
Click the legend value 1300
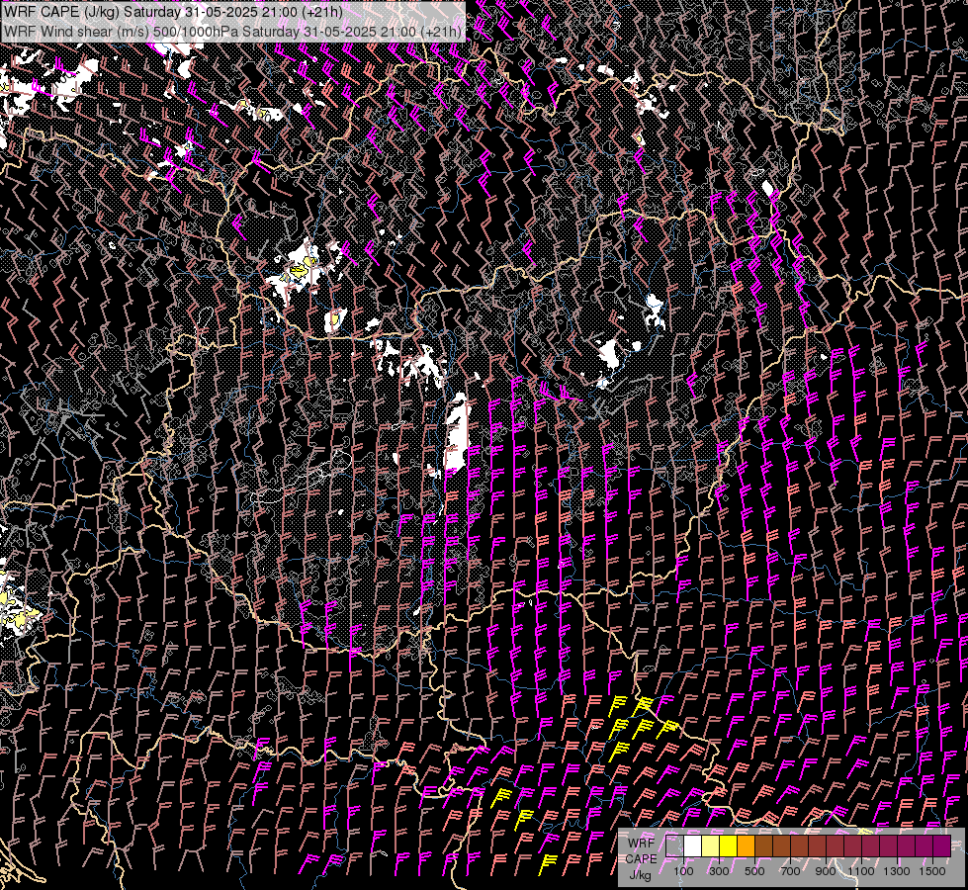coord(897,871)
